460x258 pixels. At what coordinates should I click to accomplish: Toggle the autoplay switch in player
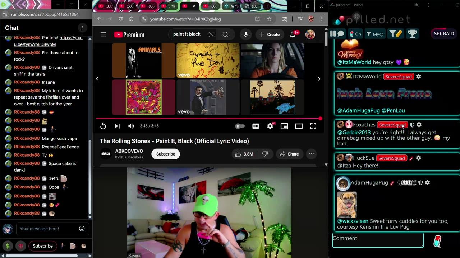pos(240,126)
